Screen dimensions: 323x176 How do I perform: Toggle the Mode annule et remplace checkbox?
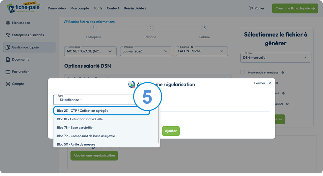coord(243,72)
